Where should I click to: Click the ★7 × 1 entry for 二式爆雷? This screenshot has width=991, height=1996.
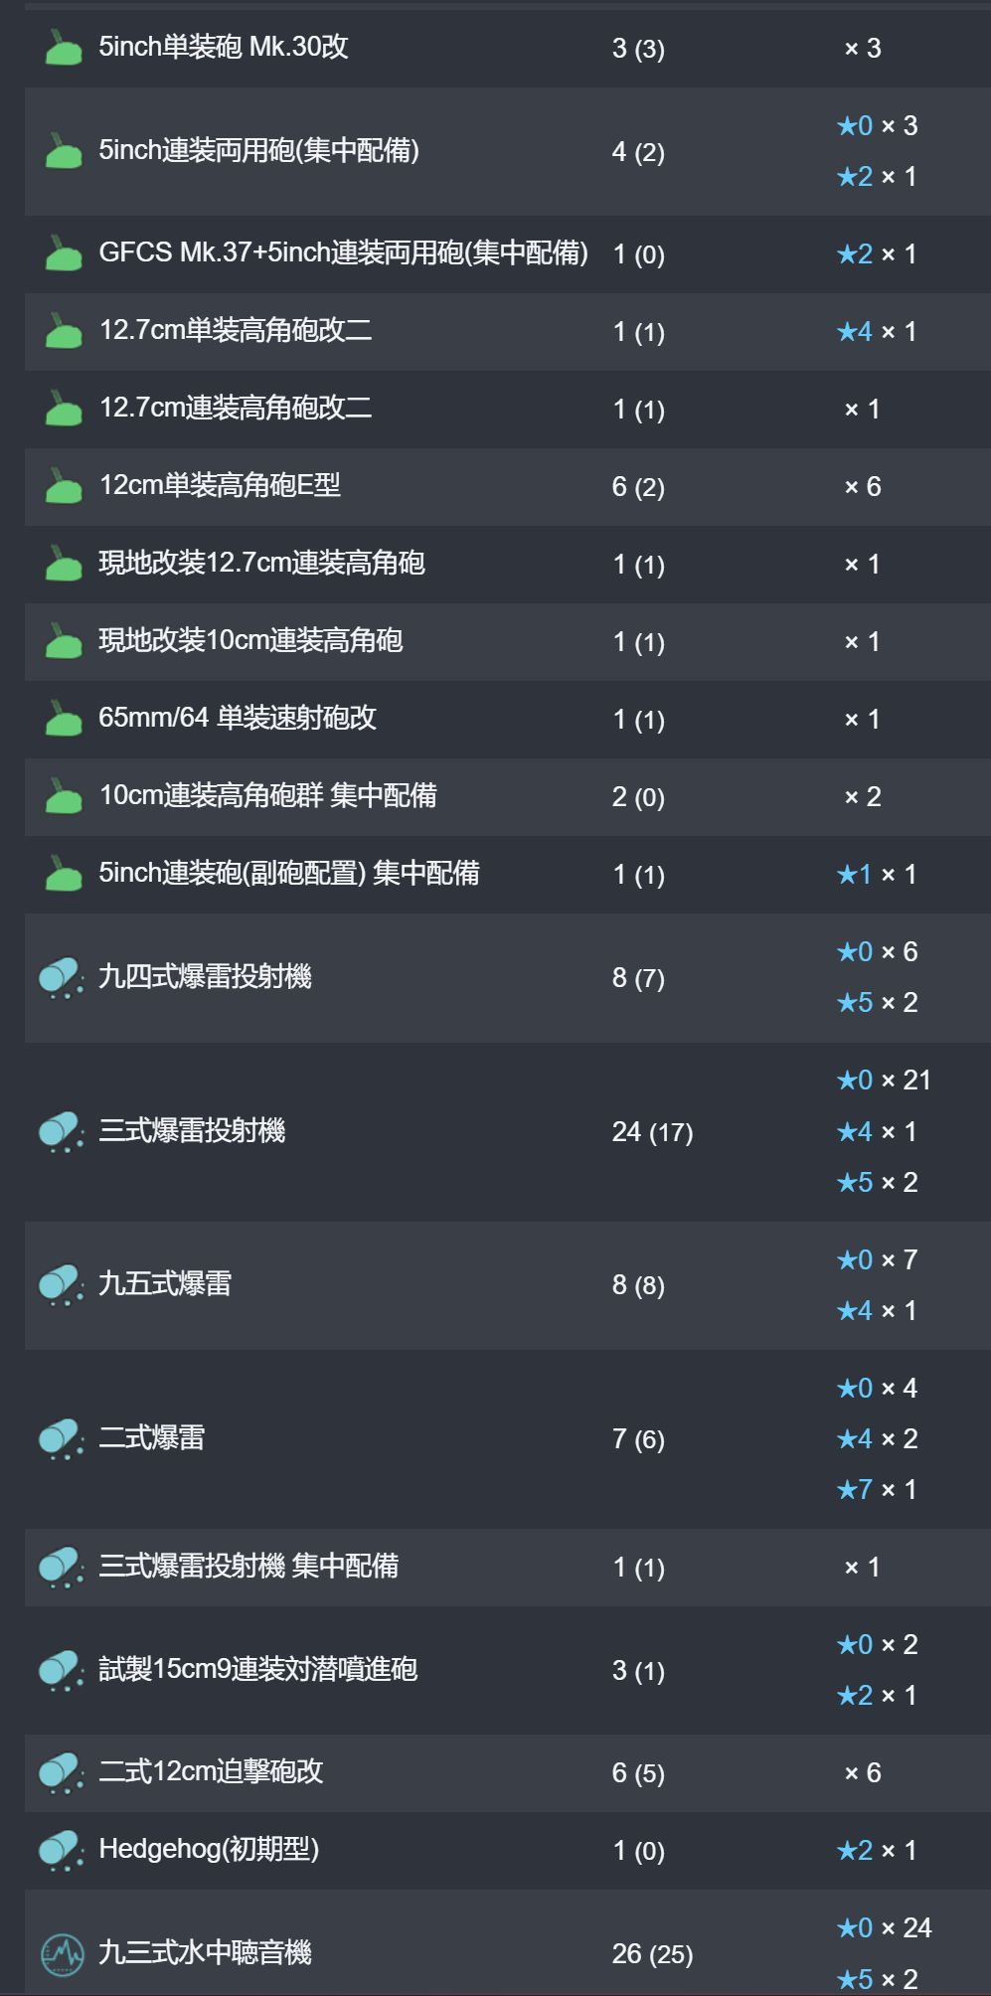[x=877, y=1489]
